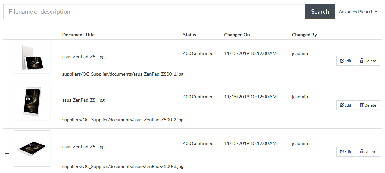Open path suppliers/OC_Supplier/documents/asus-ZenPad-Z500-2.jpg
385x173 pixels.
[123, 120]
